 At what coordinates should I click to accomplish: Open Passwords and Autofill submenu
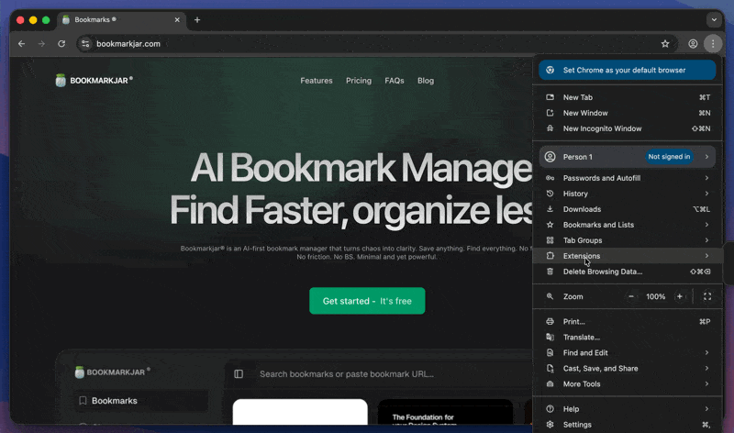[x=627, y=178]
